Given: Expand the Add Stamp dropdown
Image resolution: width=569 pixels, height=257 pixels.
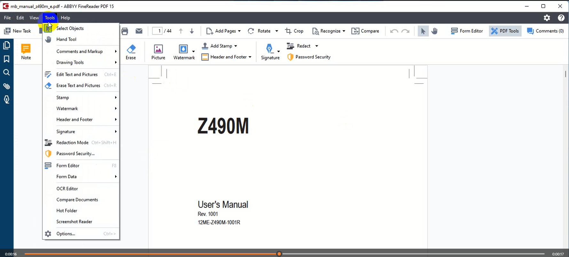Looking at the screenshot, I should (236, 46).
